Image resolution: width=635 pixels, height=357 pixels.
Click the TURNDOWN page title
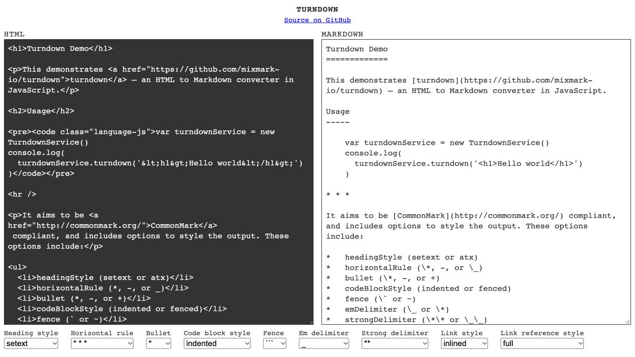317,9
